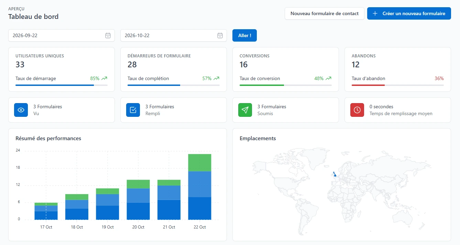Click the Temps de remplissage moyen label
Image resolution: width=460 pixels, height=245 pixels.
401,113
